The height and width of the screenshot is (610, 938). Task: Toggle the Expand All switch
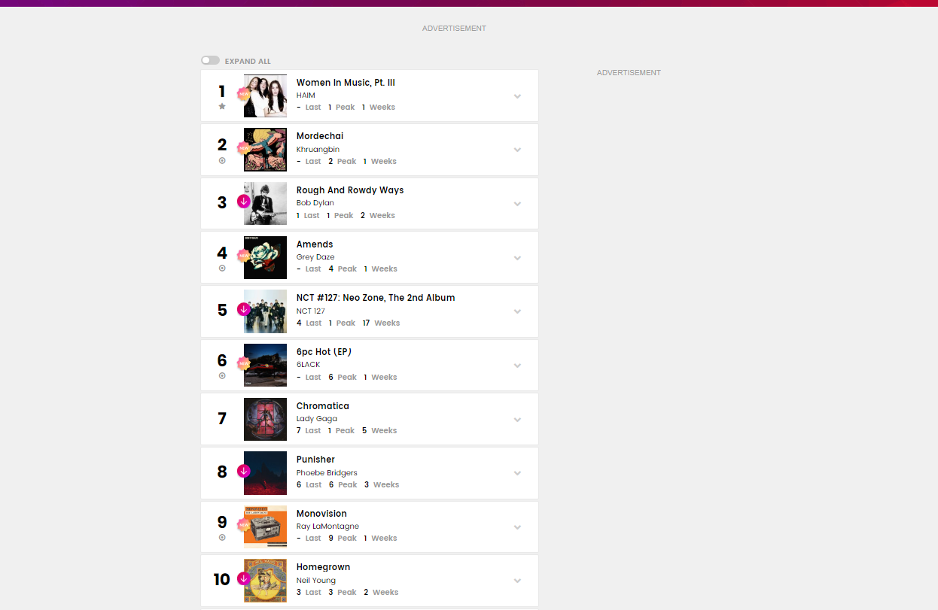click(210, 60)
